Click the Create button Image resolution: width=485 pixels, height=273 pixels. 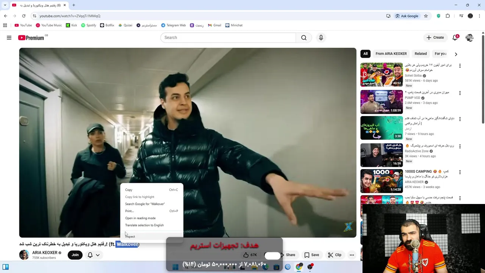pos(435,38)
